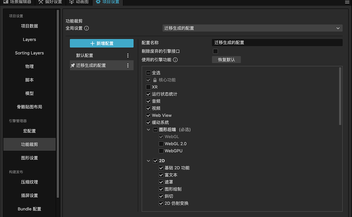Viewport: 352px width, 217px height.
Task: Click the 恢复默认 button
Action: [x=226, y=59]
